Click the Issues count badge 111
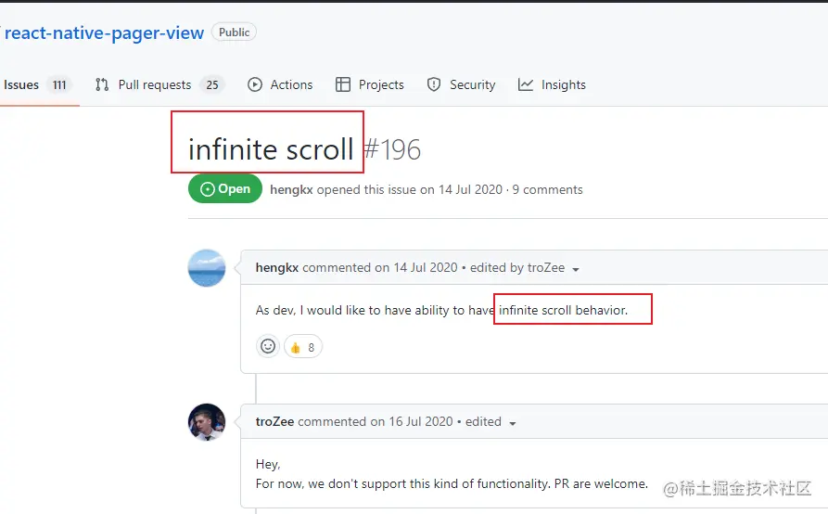The width and height of the screenshot is (828, 514). 59,84
